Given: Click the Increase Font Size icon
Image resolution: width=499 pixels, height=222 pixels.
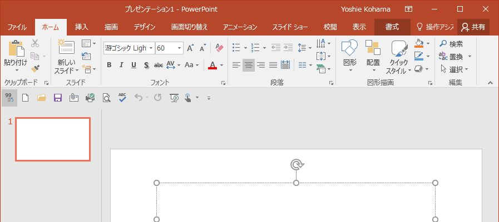Looking at the screenshot, I should pos(190,48).
